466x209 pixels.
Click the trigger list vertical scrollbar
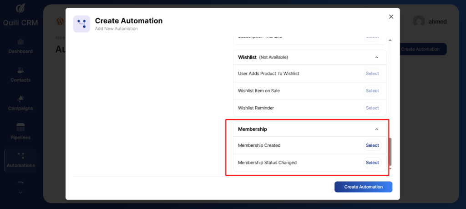(x=390, y=151)
